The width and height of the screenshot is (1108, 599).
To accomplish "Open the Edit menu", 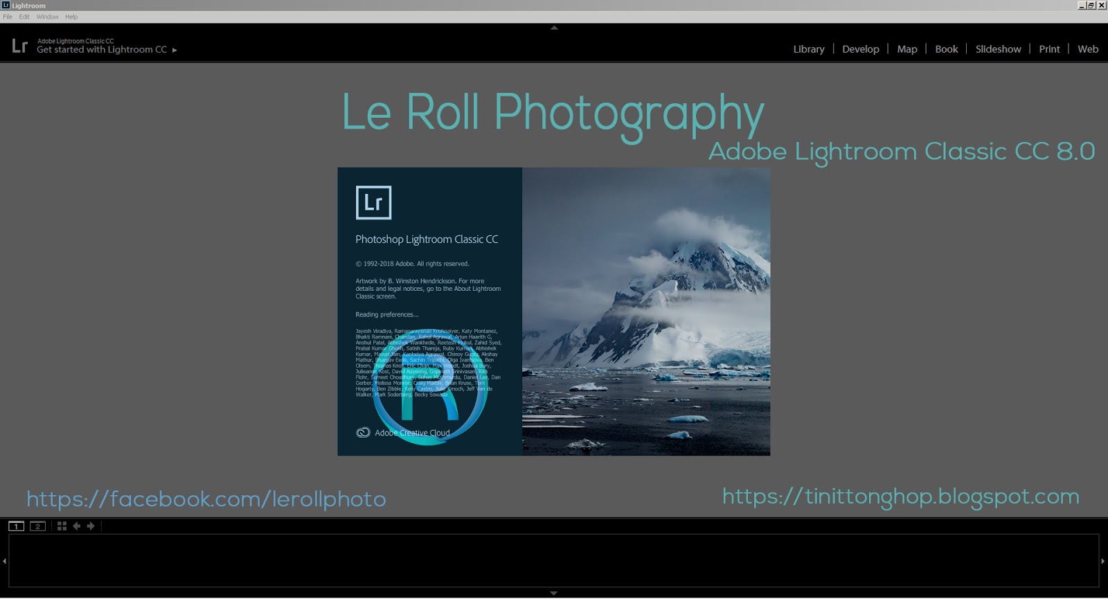I will [x=24, y=17].
